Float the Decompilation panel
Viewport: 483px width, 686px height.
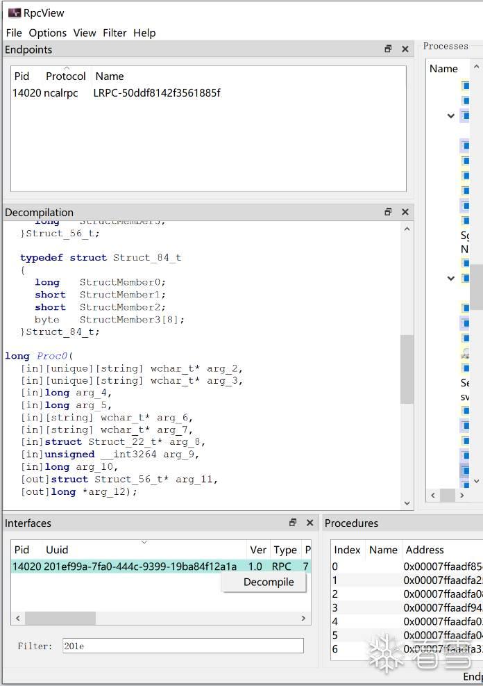pos(388,212)
